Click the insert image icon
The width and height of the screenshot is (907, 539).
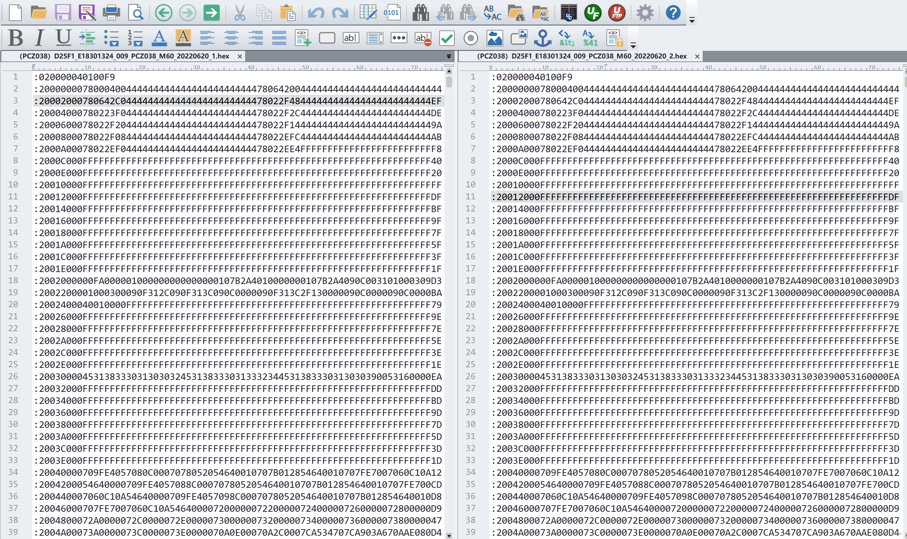pyautogui.click(x=495, y=38)
